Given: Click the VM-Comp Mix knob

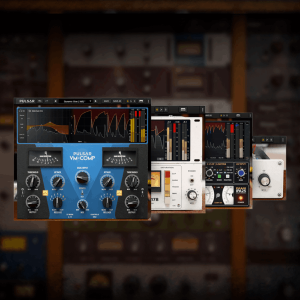Looking at the screenshot, I should 82,204.
